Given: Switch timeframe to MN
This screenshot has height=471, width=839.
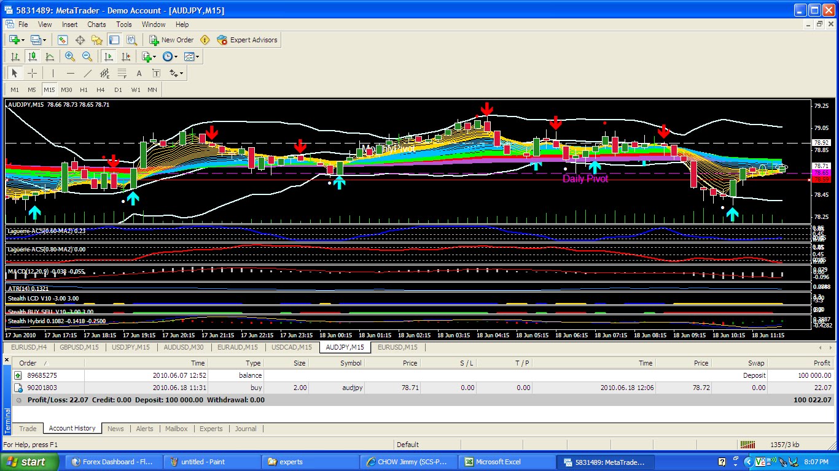Looking at the screenshot, I should [x=152, y=90].
